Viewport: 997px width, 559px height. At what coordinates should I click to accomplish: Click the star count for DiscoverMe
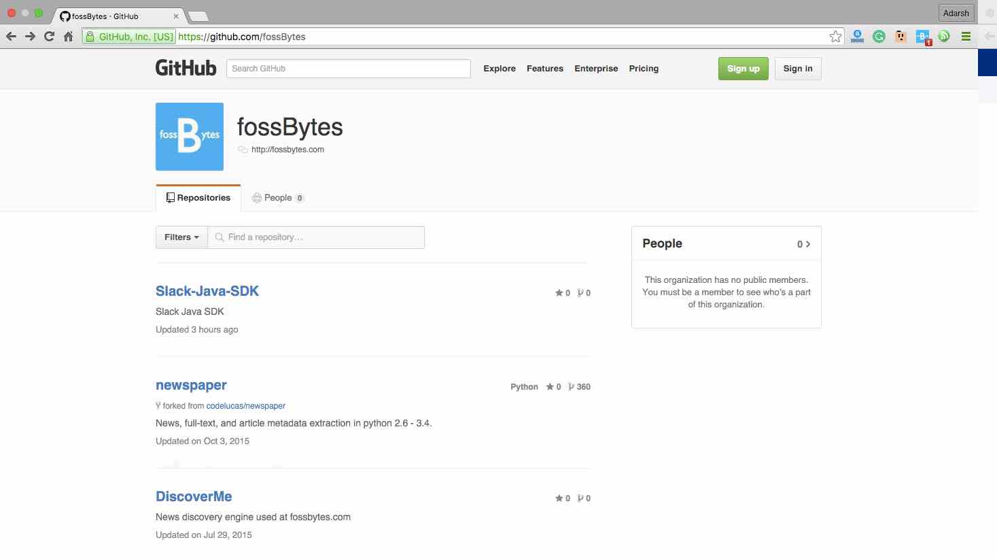[x=563, y=498]
